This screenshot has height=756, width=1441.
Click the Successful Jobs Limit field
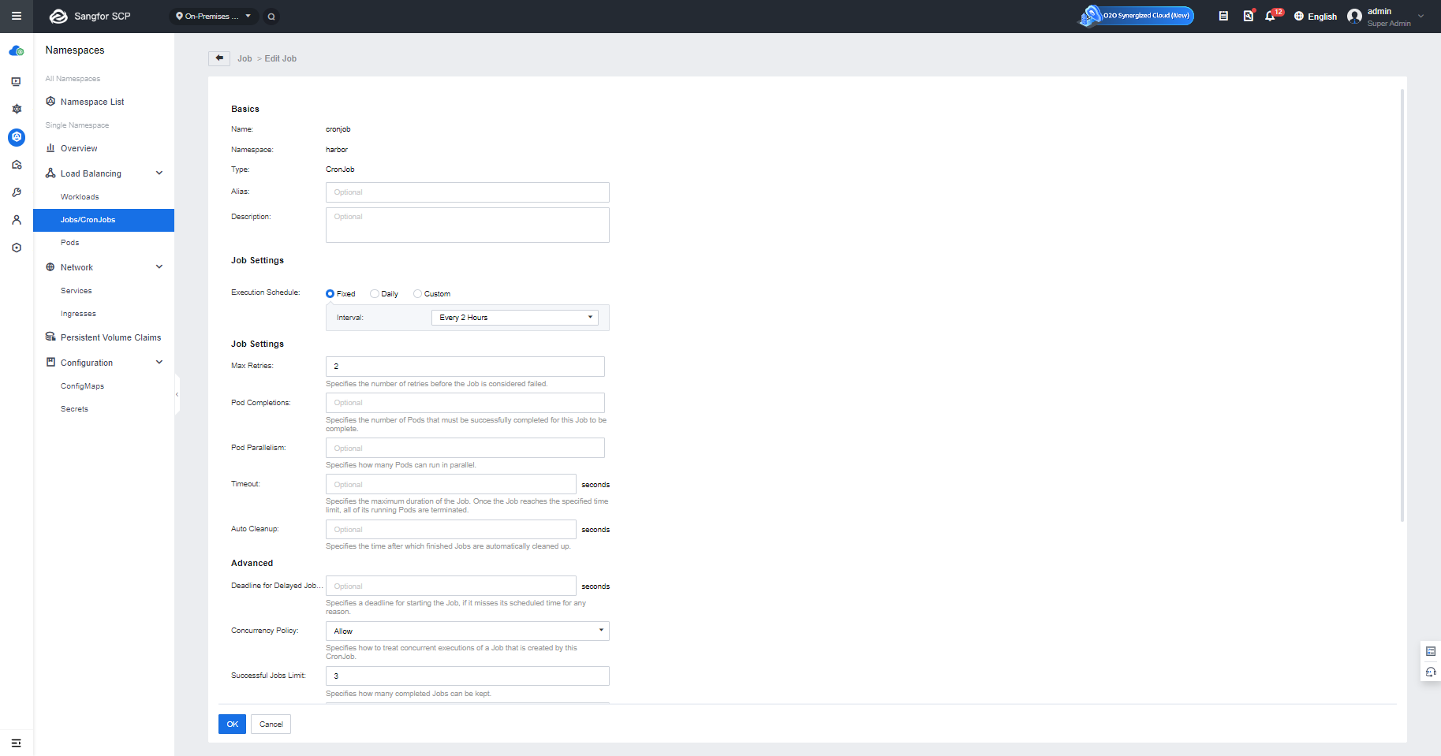[x=468, y=676]
